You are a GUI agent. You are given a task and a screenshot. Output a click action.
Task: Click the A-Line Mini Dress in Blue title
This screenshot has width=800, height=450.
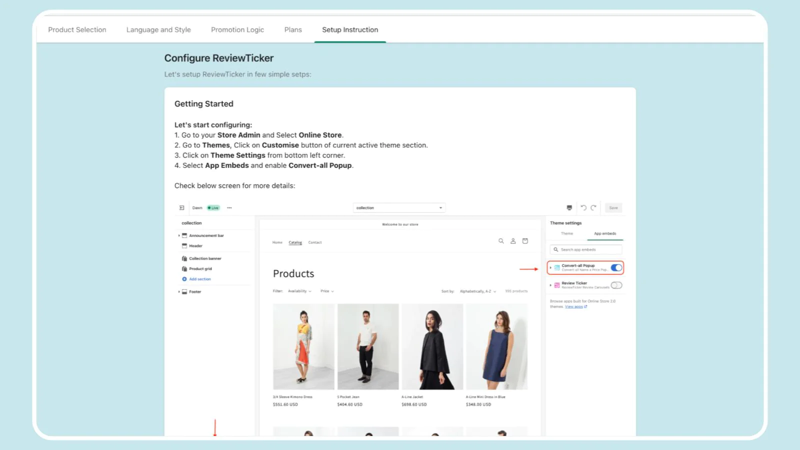click(485, 397)
